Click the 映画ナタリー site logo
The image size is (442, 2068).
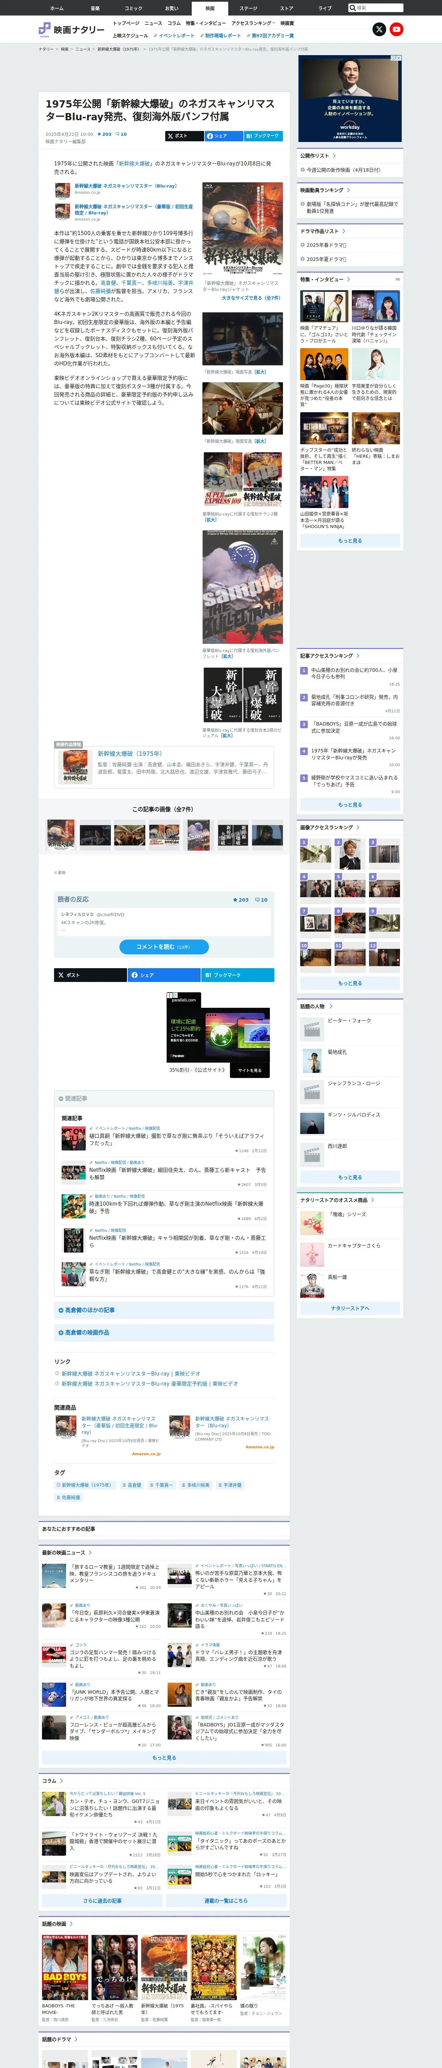(x=71, y=30)
